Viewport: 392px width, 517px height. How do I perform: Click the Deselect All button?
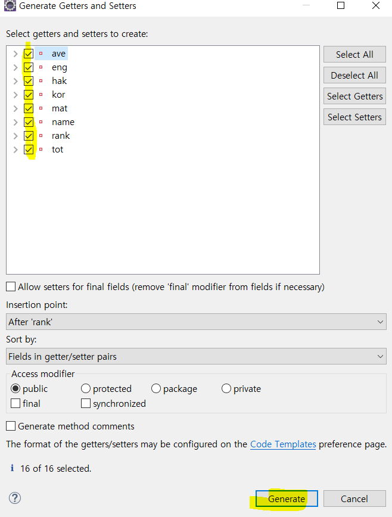[x=354, y=76]
